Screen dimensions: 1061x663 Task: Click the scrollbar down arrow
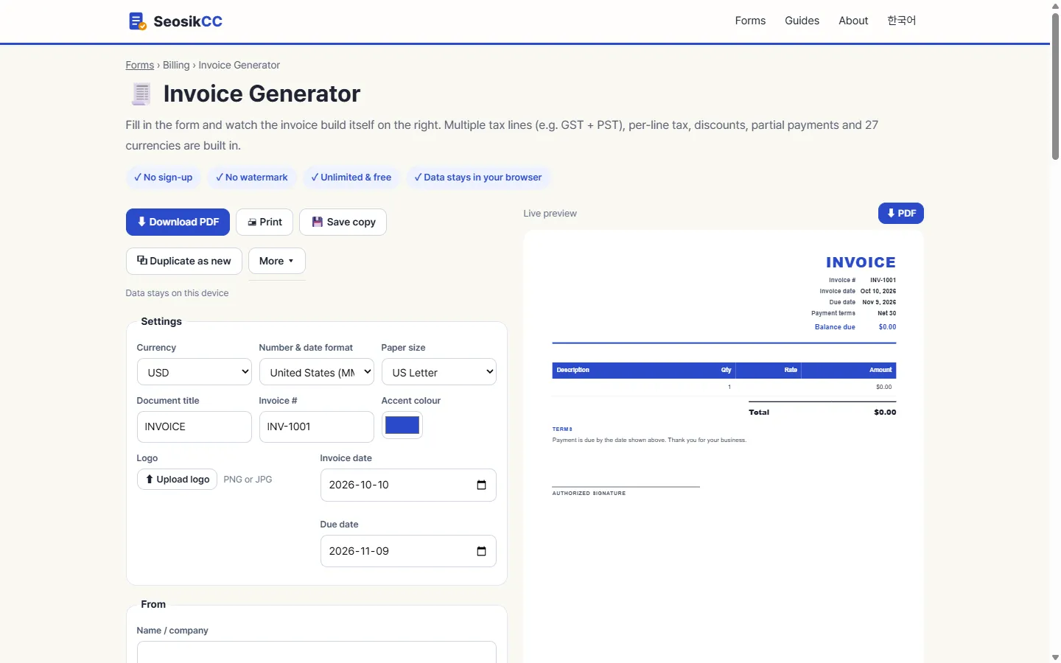(x=1055, y=657)
